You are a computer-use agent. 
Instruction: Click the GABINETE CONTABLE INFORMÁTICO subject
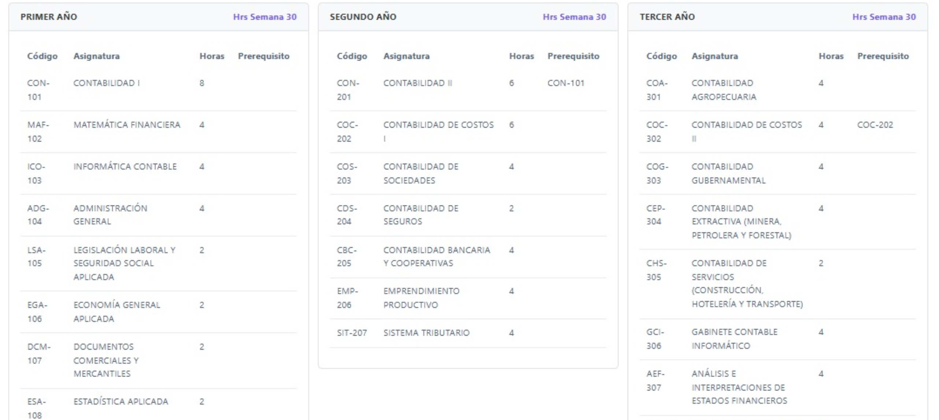(x=734, y=338)
